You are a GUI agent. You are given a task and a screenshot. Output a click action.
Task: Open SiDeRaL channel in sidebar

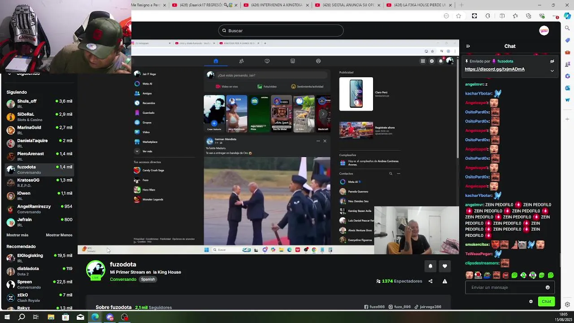(39, 117)
